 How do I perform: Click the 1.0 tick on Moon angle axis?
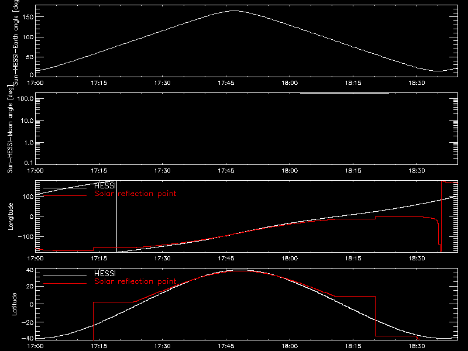pos(29,143)
